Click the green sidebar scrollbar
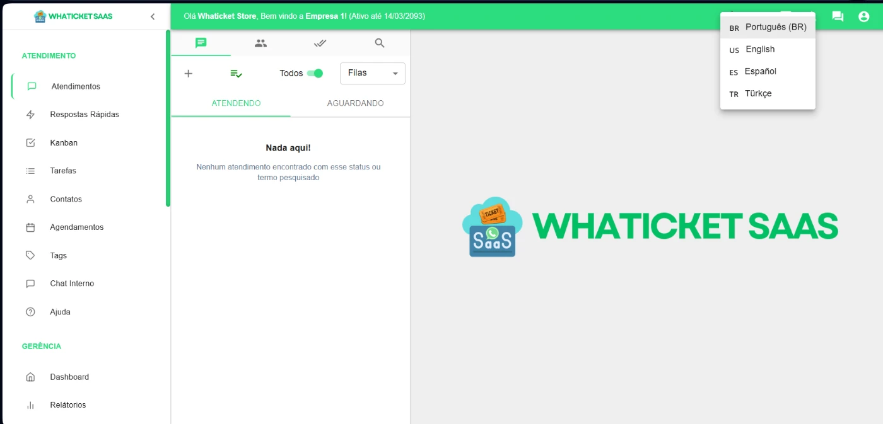The image size is (883, 424). (x=168, y=118)
